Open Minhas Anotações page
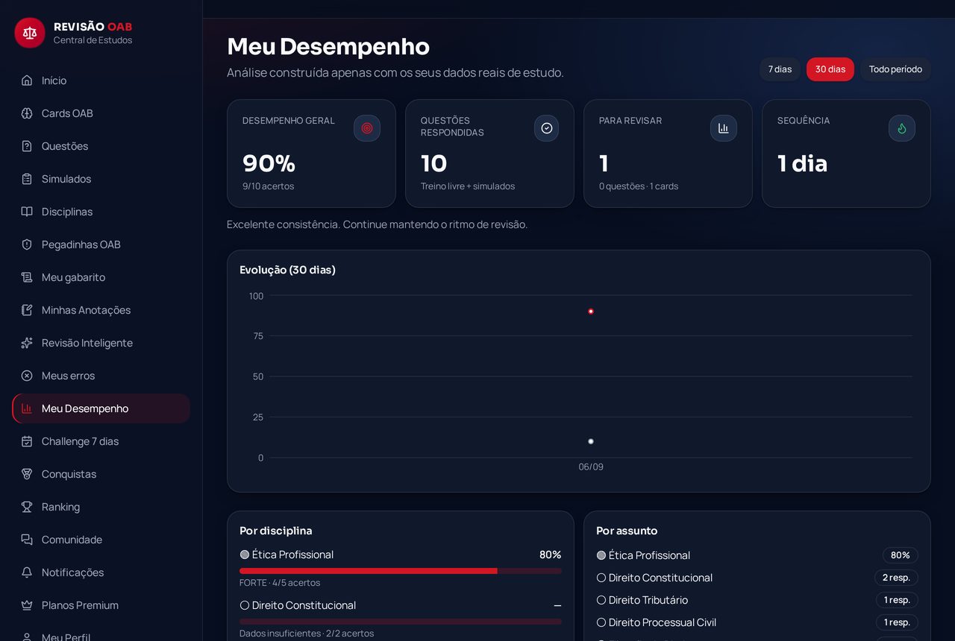Viewport: 955px width, 641px height. tap(101, 310)
